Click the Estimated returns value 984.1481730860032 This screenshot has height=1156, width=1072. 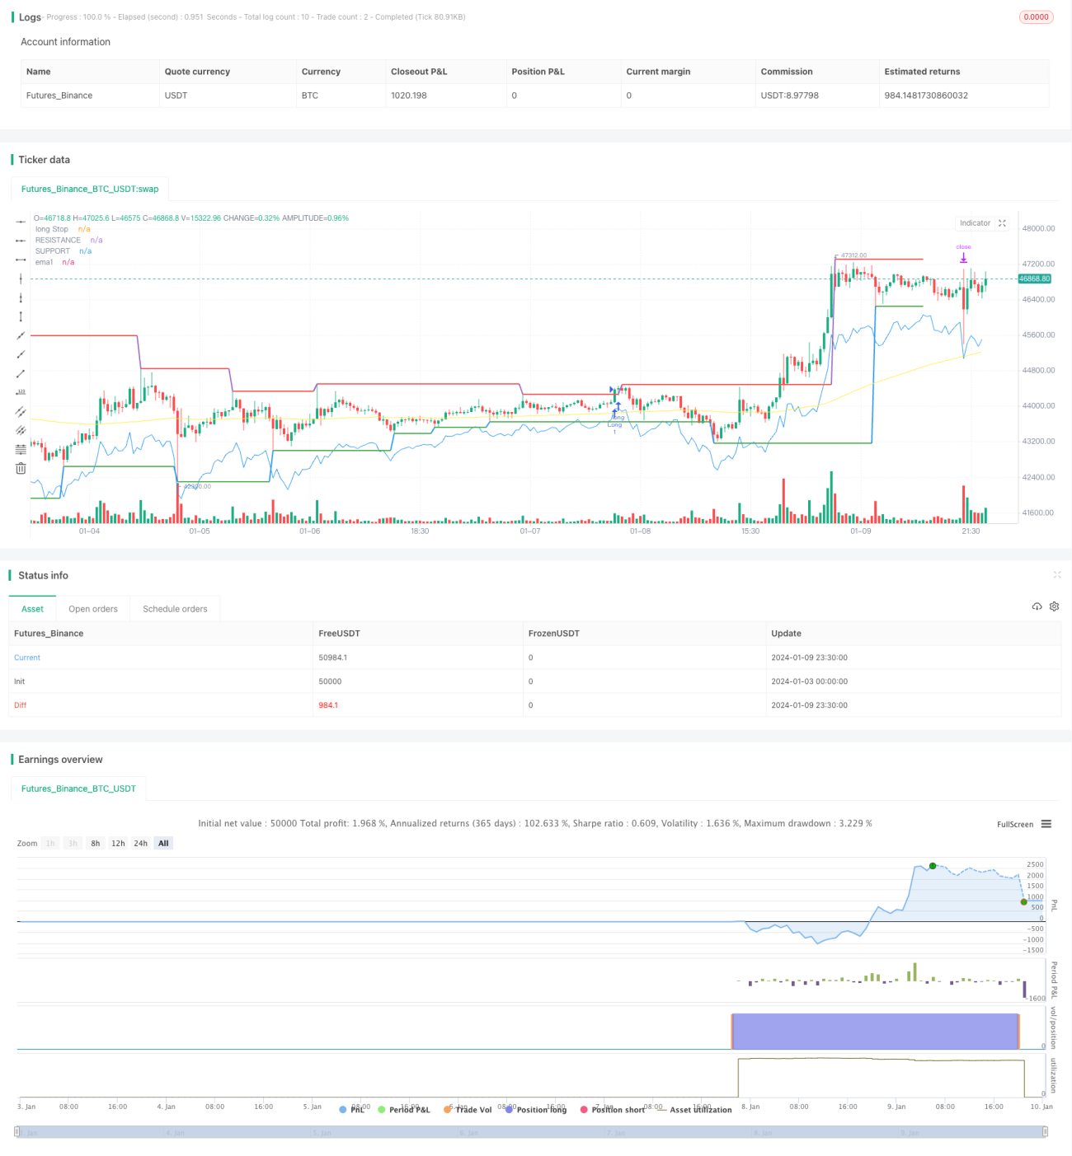(926, 96)
